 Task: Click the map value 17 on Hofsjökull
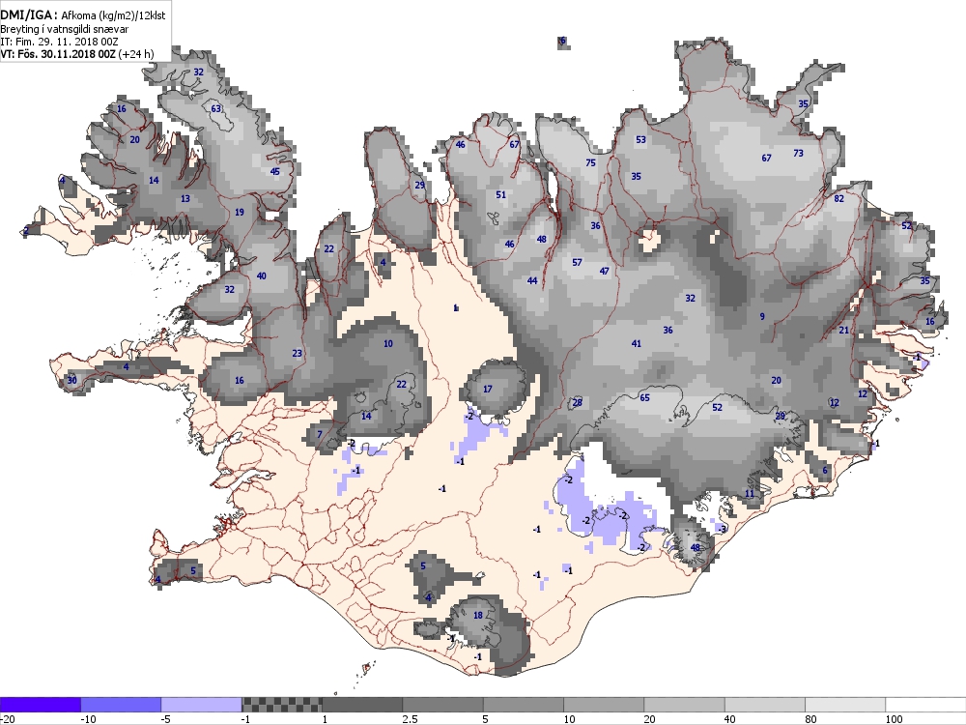[x=487, y=389]
